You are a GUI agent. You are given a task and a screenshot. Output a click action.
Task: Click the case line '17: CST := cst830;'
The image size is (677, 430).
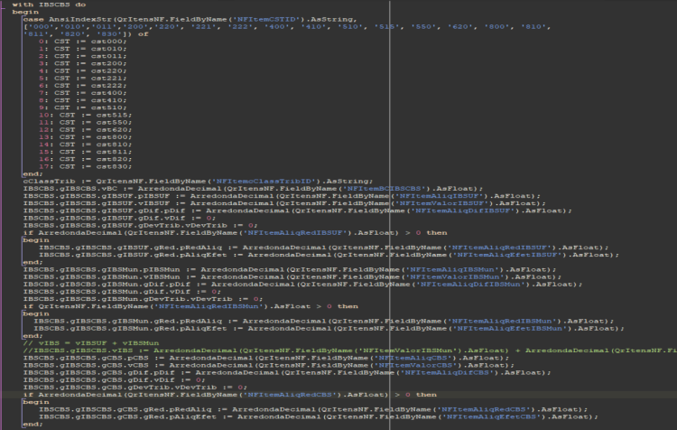click(85, 166)
